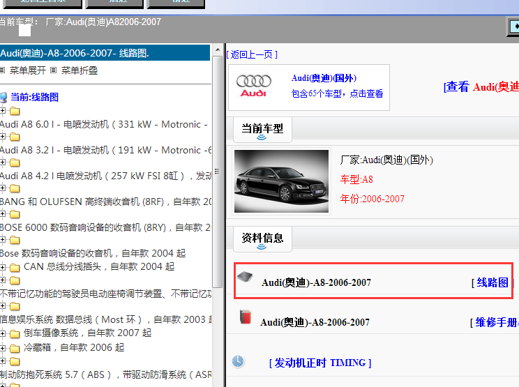519x387 pixels.
Task: Open folder icon for BANG 和 OLUFSEN entry
Action: click(15, 188)
